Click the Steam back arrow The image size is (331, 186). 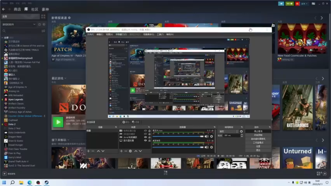(x=4, y=9)
